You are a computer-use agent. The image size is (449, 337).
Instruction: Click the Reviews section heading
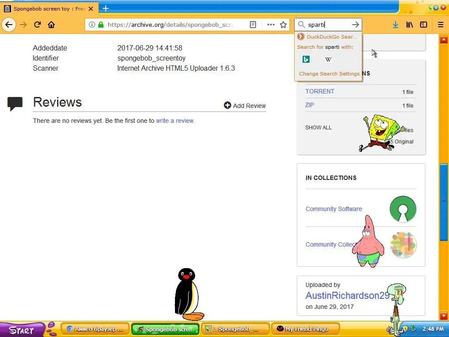coord(57,102)
